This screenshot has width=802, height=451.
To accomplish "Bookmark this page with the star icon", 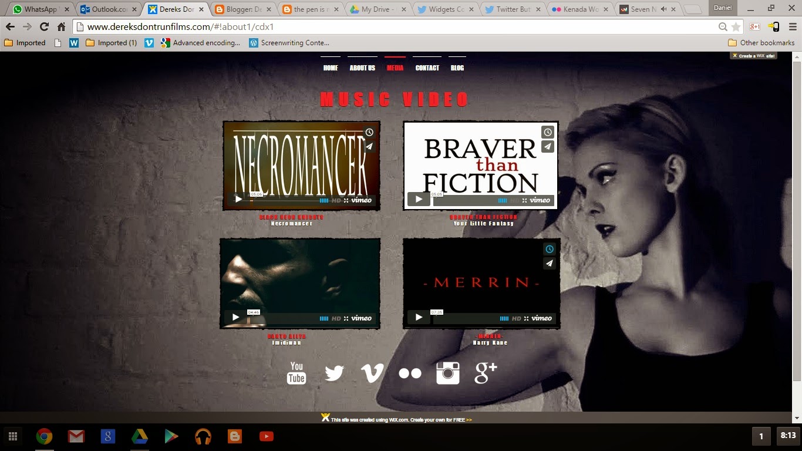I will (x=736, y=27).
